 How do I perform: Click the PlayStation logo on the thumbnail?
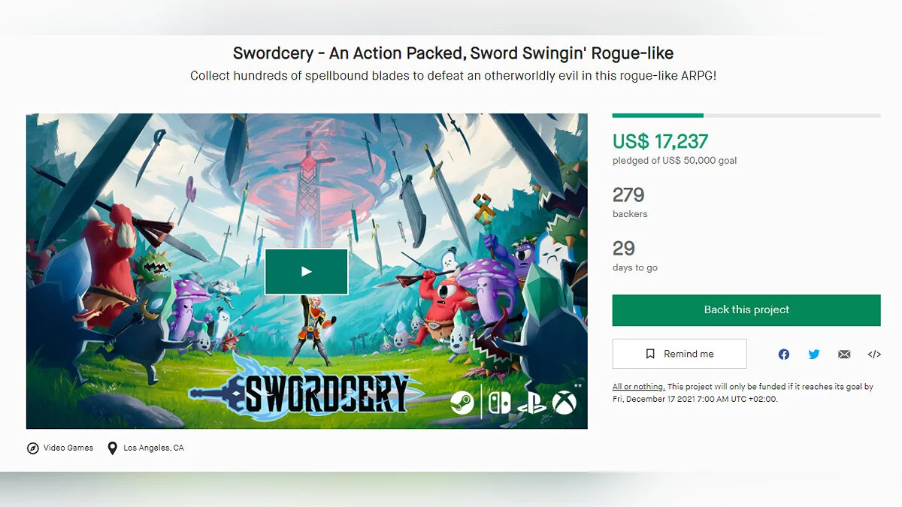531,403
